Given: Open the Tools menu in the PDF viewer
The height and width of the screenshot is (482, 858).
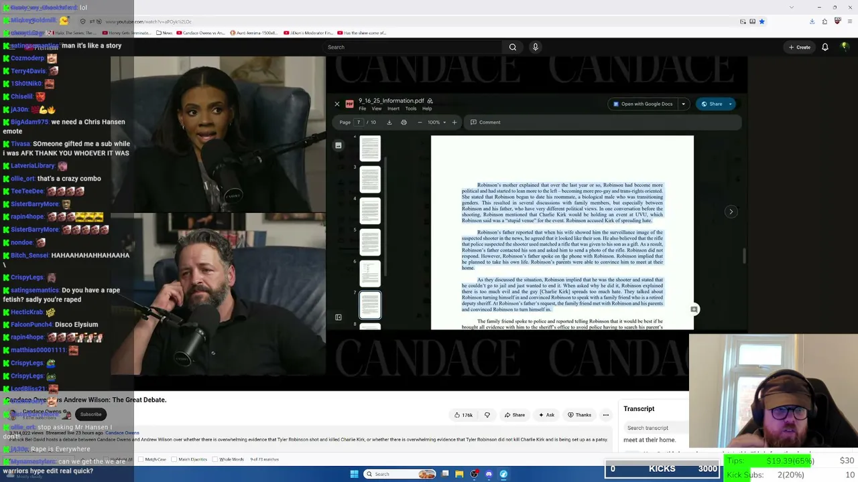Looking at the screenshot, I should click(x=411, y=108).
